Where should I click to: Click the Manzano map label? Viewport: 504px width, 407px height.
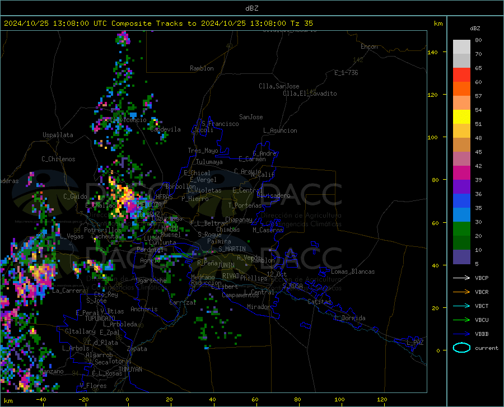tap(52, 371)
